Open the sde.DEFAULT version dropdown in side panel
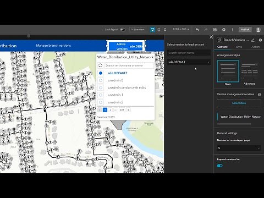The width and height of the screenshot is (264, 198). click(189, 62)
